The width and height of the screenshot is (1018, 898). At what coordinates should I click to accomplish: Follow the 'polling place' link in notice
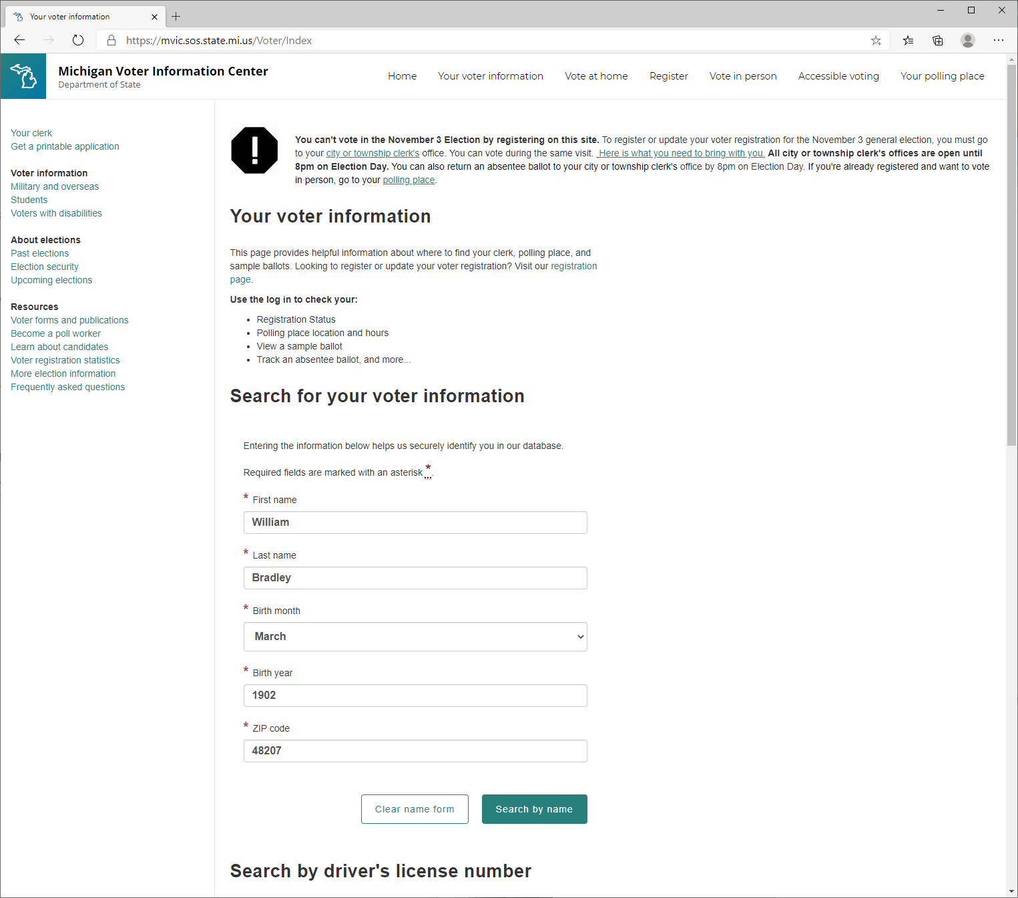(409, 180)
